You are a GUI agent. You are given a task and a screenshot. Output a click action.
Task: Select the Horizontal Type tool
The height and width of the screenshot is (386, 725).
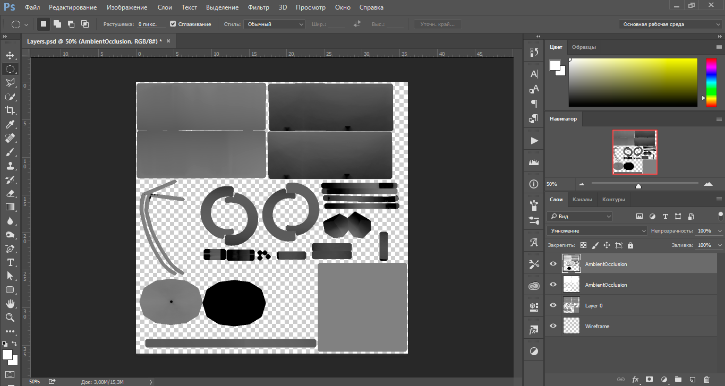coord(10,262)
